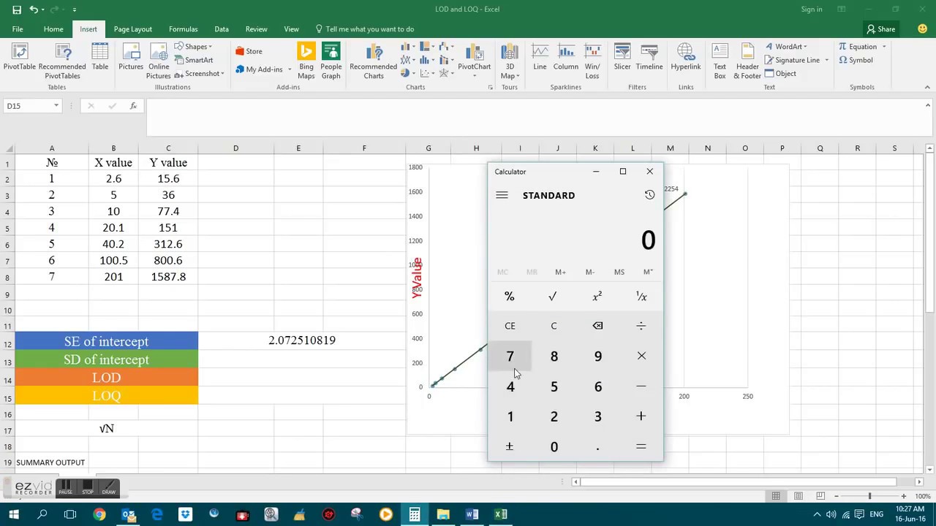Click calculator square root key

point(553,297)
